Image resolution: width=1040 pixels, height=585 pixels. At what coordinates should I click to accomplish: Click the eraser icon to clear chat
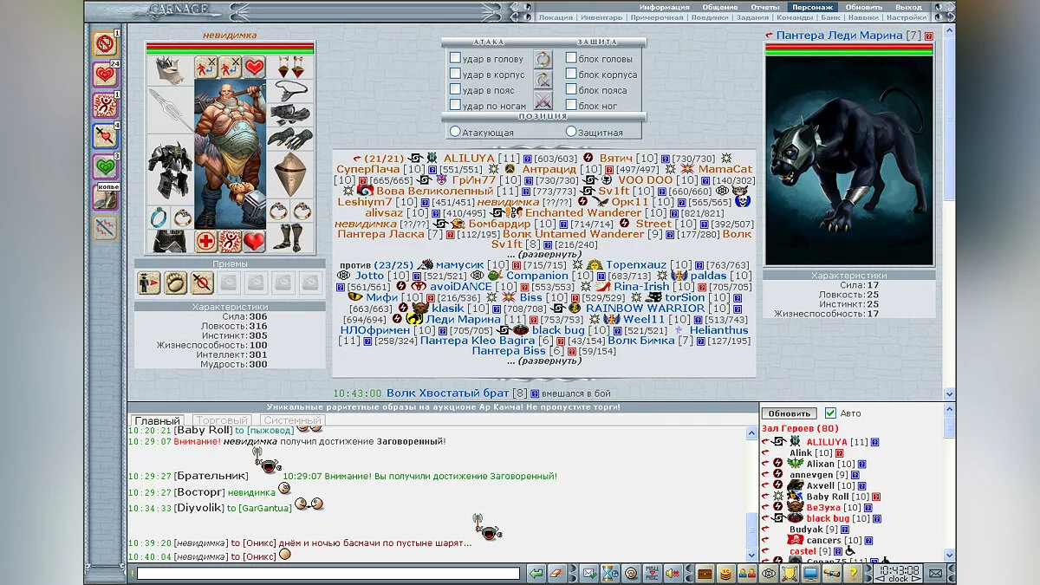(x=558, y=573)
